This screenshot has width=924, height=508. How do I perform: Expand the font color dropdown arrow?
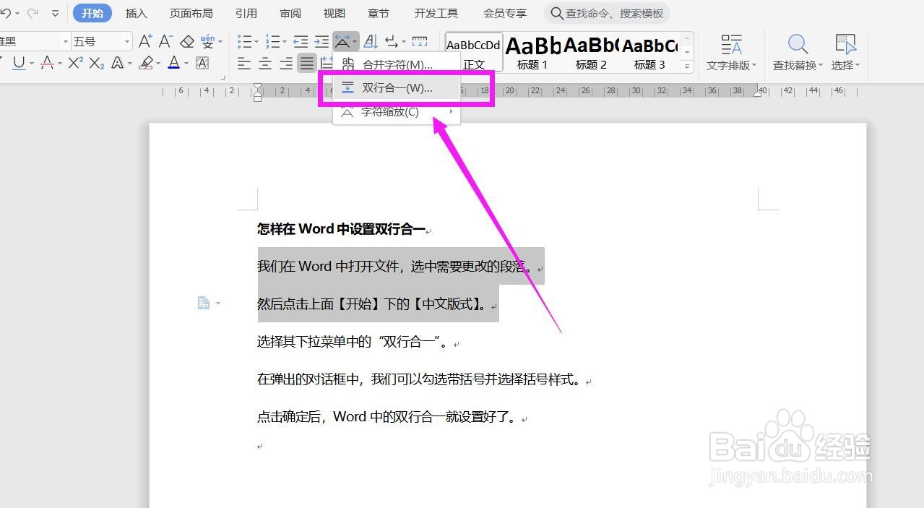point(186,64)
